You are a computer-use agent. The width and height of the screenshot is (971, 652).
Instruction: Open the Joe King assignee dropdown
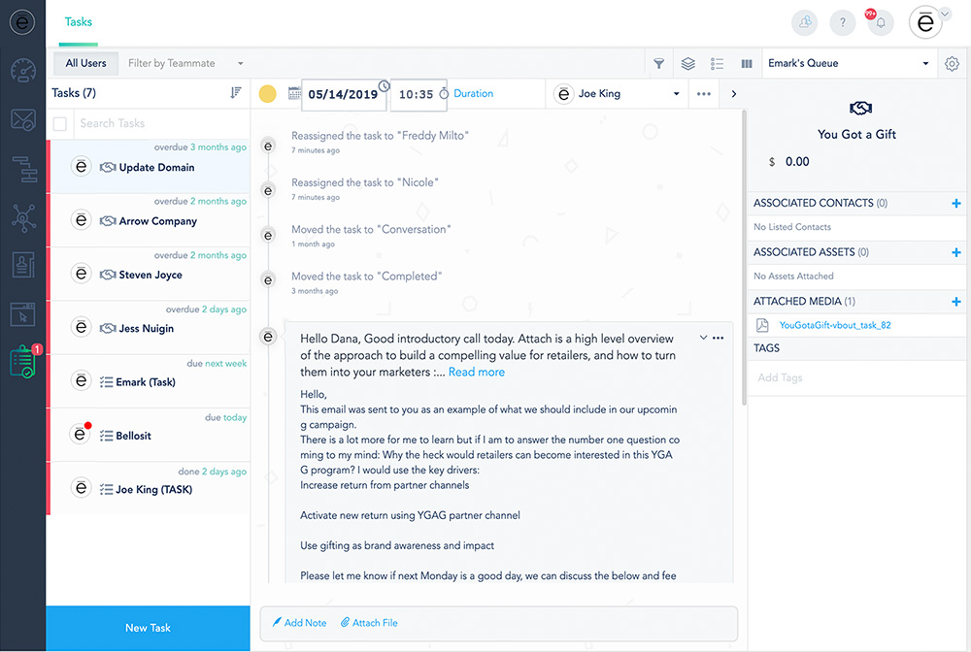[x=618, y=94]
